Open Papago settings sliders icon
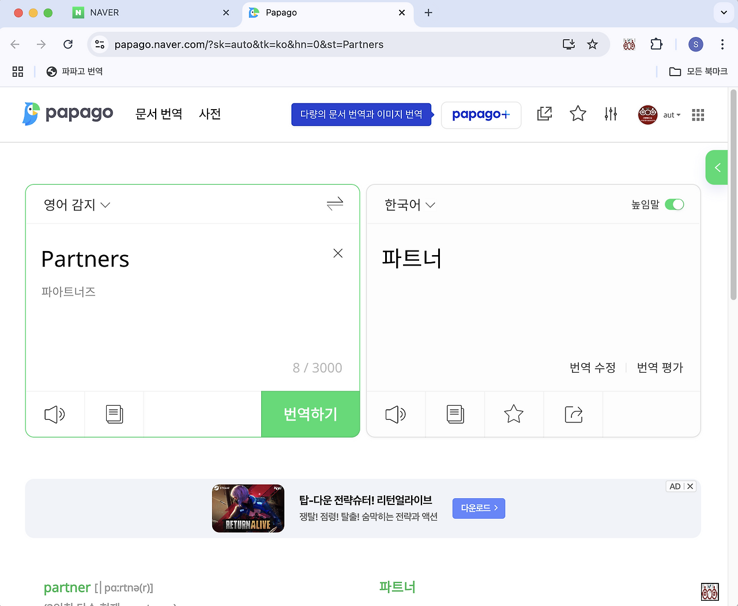Viewport: 738px width, 606px height. pos(611,114)
